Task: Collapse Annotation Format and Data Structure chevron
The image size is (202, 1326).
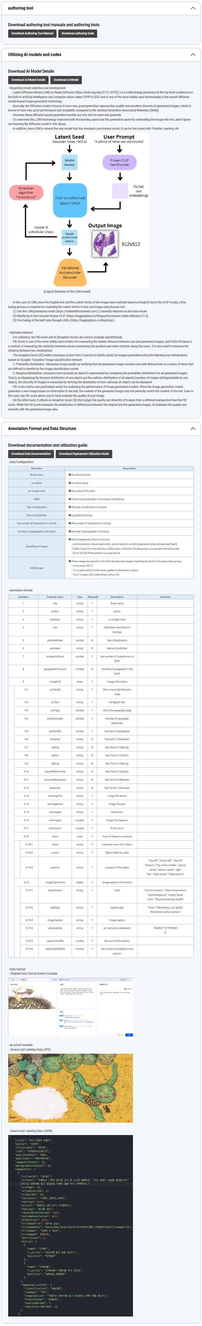Action: click(193, 428)
